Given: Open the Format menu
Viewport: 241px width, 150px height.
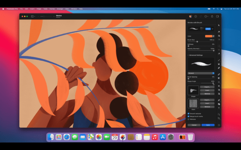Looking at the screenshot, I should point(52,8).
